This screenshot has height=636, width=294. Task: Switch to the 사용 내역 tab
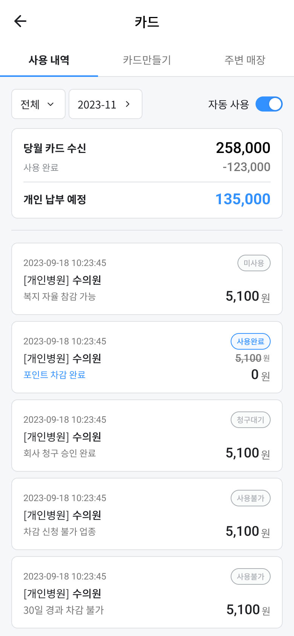pyautogui.click(x=49, y=60)
